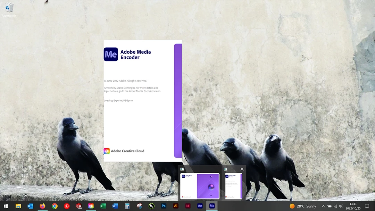
Task: Open YouTube Music taskbar icon
Action: [x=67, y=206]
